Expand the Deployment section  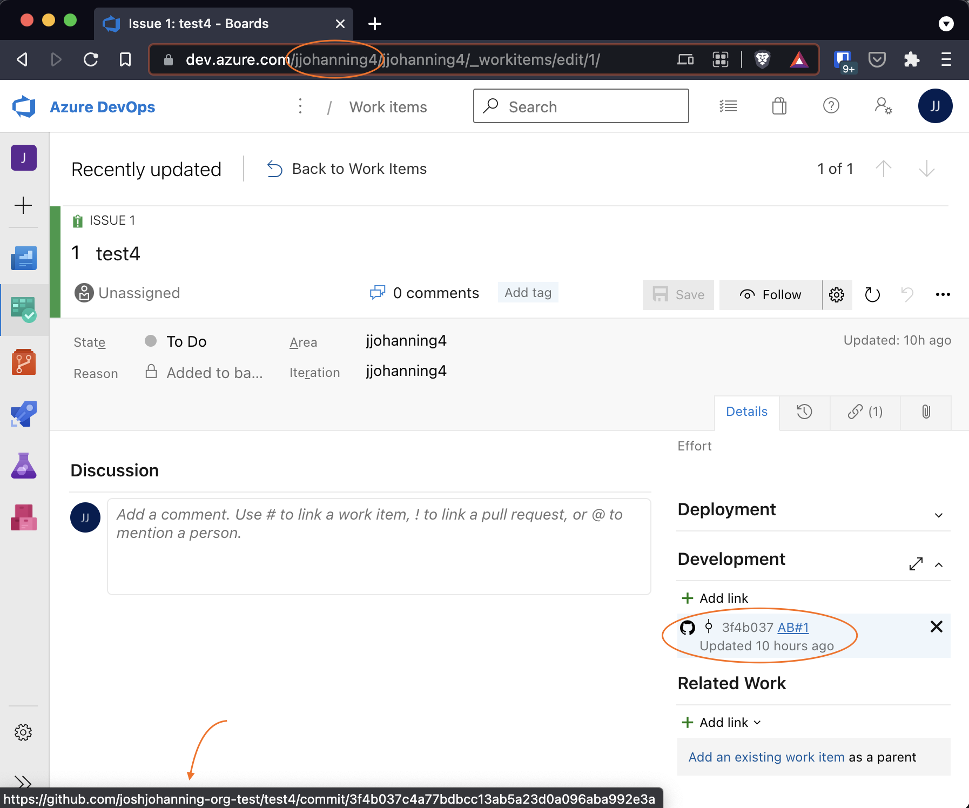pos(939,515)
